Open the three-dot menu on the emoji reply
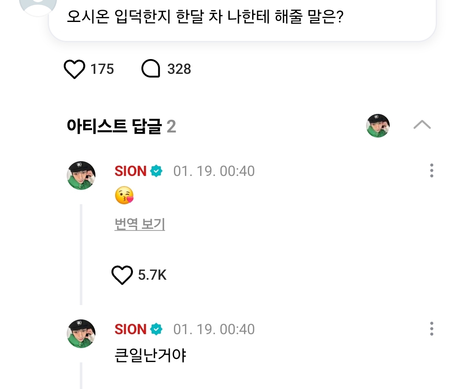The width and height of the screenshot is (456, 389). (431, 171)
